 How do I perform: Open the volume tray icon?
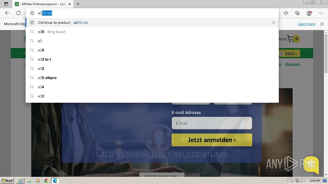point(291,181)
